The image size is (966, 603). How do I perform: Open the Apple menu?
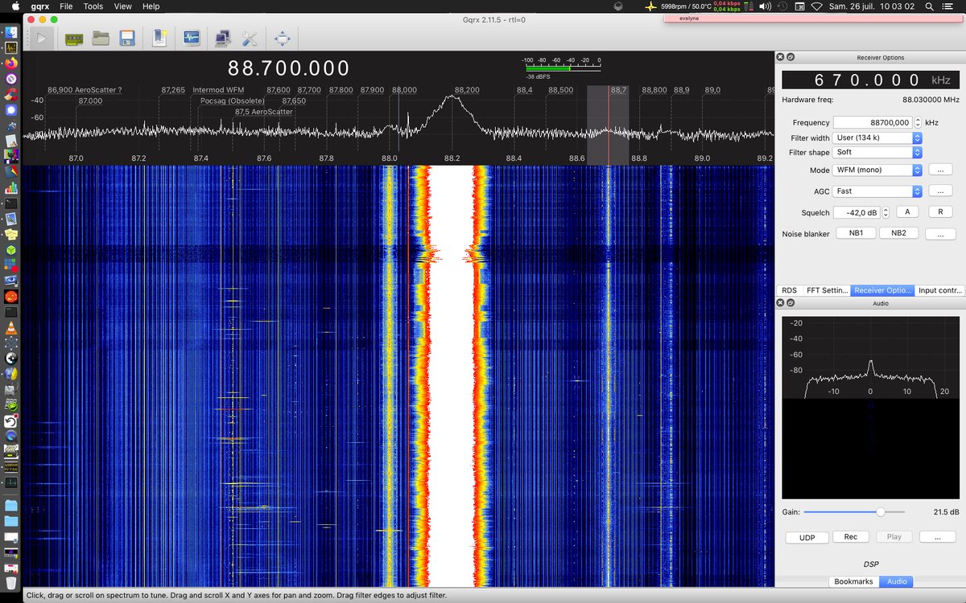[14, 6]
